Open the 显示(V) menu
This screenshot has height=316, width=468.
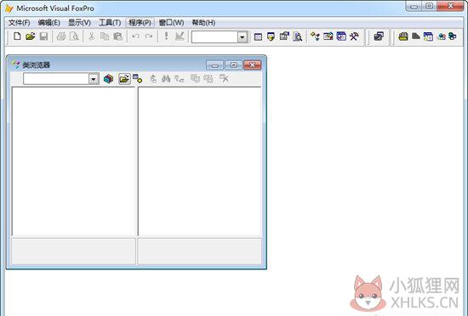click(79, 23)
